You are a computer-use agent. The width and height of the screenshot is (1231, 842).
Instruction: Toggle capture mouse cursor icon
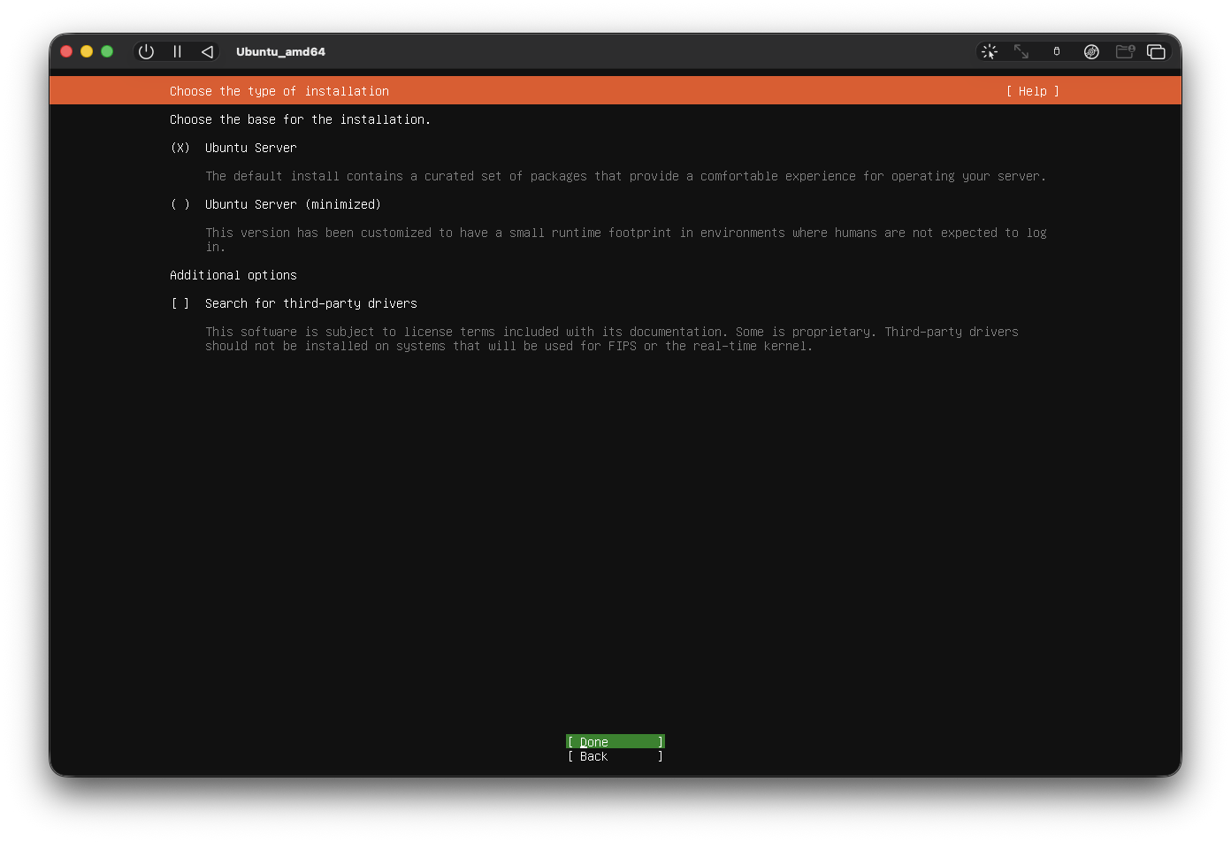990,51
